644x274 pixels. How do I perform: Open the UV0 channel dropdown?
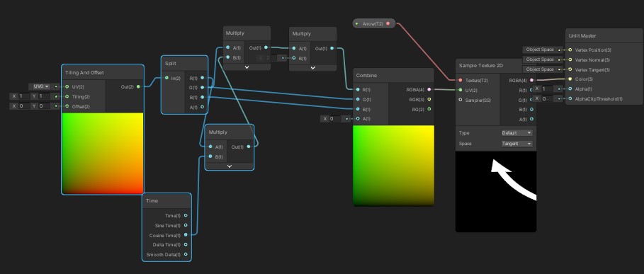tap(40, 86)
